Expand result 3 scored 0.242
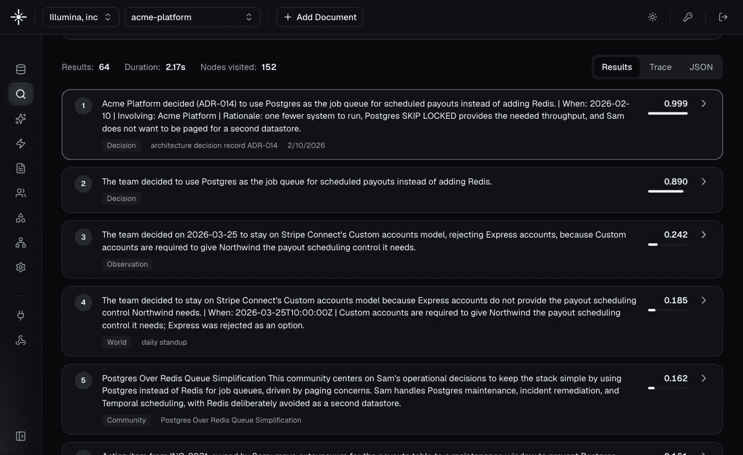The image size is (743, 455). pyautogui.click(x=704, y=234)
